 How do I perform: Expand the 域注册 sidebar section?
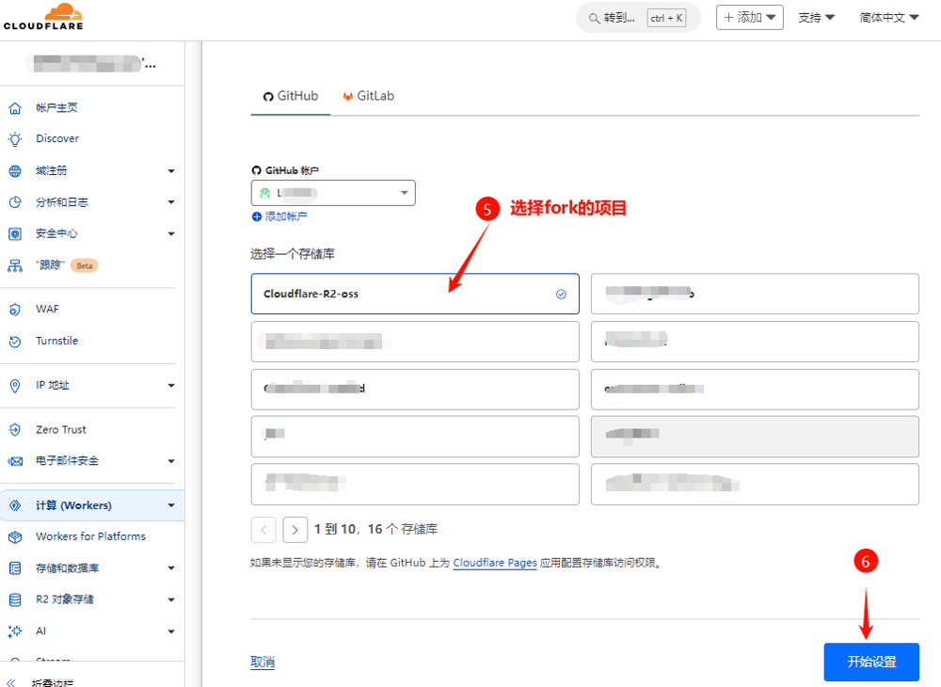[170, 171]
